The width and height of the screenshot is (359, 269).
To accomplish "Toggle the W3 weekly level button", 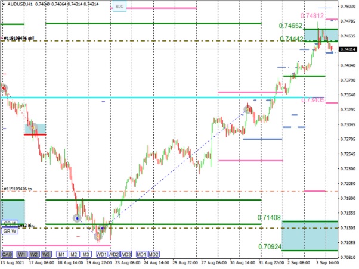I will [46, 254].
